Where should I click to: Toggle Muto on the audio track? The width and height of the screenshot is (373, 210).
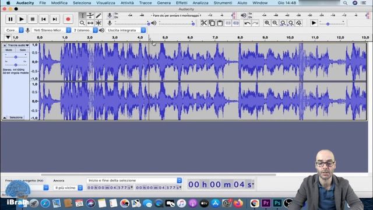click(x=9, y=50)
